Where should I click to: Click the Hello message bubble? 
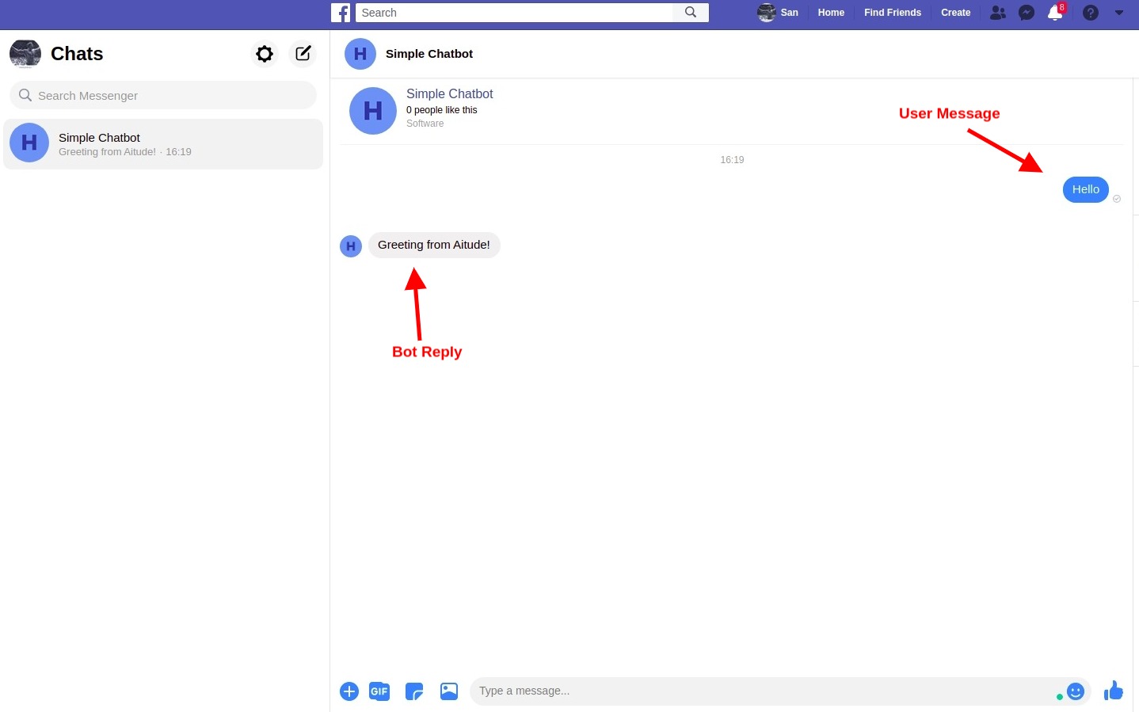1086,189
